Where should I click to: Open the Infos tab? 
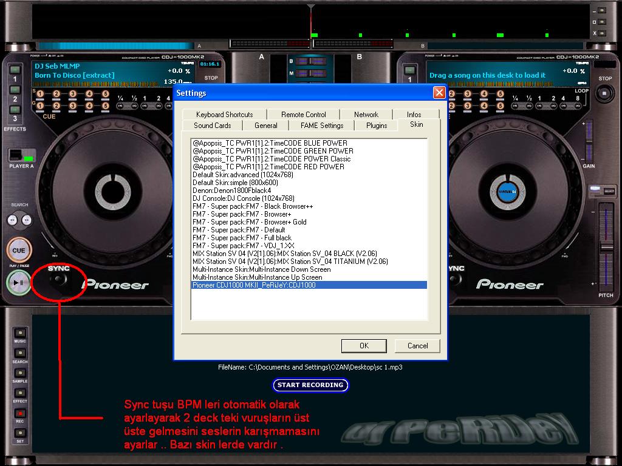tap(414, 115)
